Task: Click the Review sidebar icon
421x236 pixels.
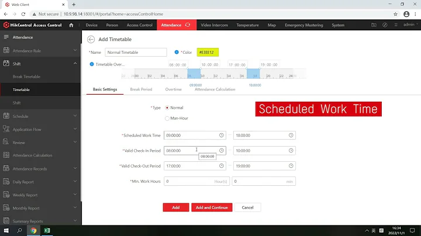Action: (x=6, y=142)
